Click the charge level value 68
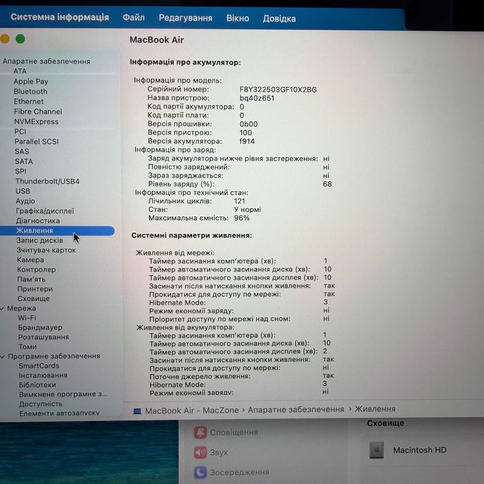484x484 pixels. (x=327, y=185)
